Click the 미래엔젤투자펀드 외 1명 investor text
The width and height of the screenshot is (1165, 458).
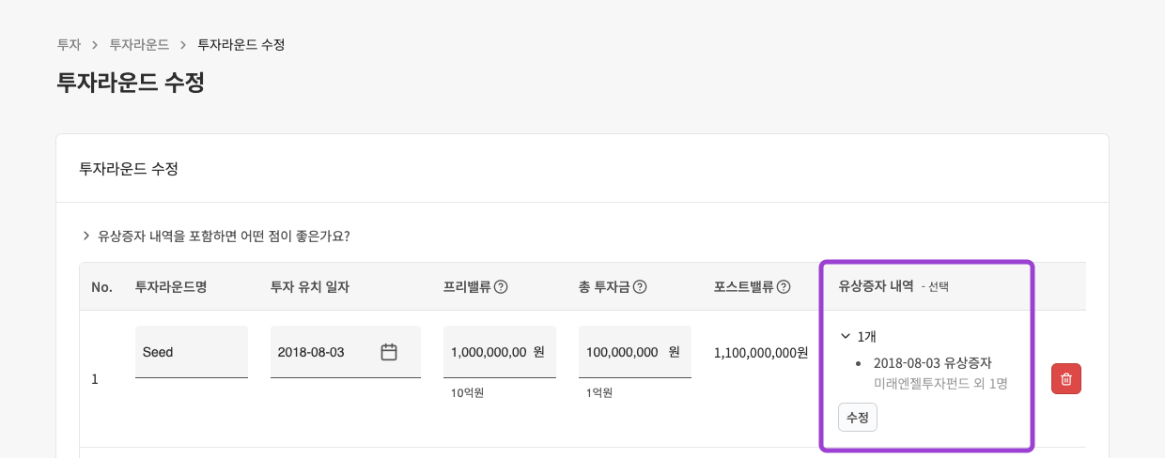coord(940,383)
